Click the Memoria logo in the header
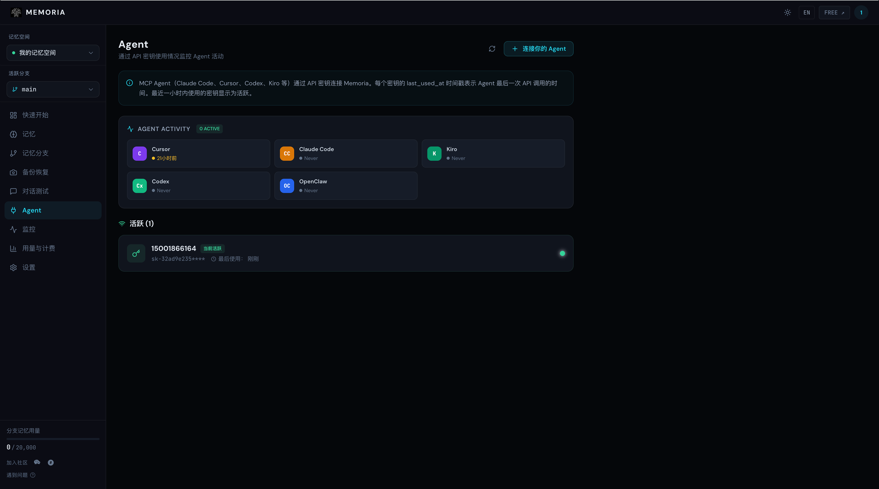Image resolution: width=879 pixels, height=489 pixels. click(x=38, y=12)
